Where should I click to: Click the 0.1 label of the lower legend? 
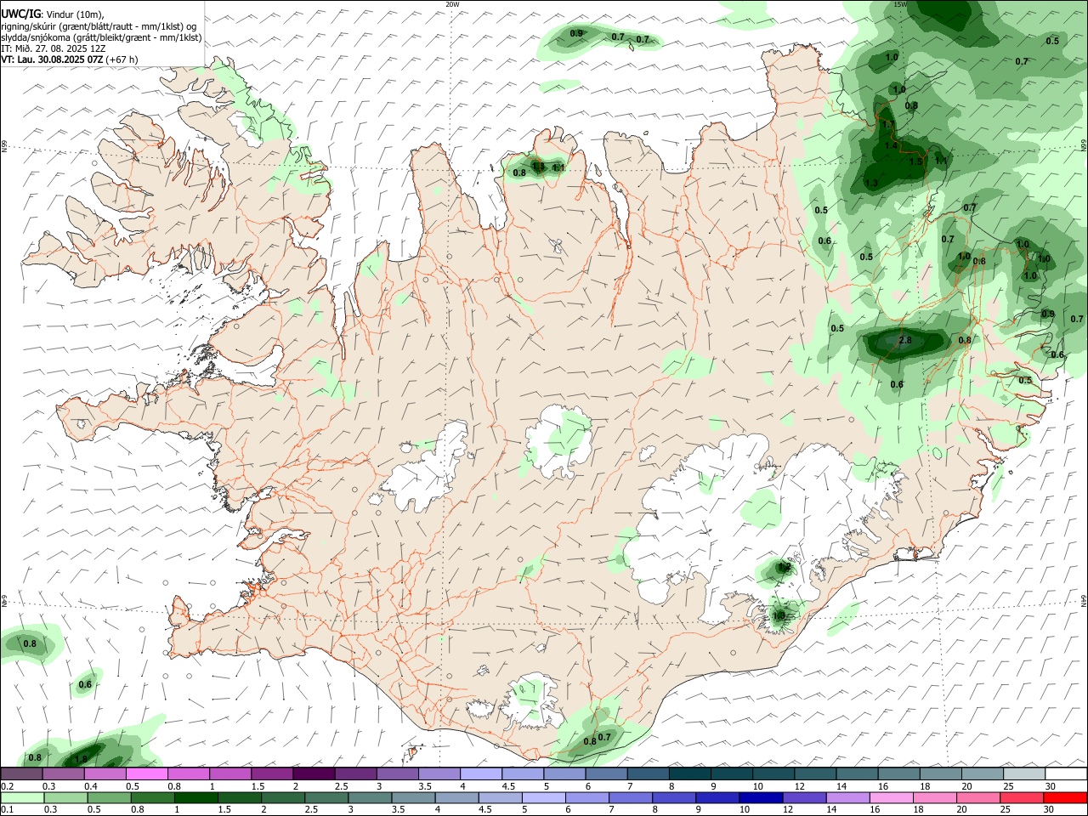[x=7, y=809]
